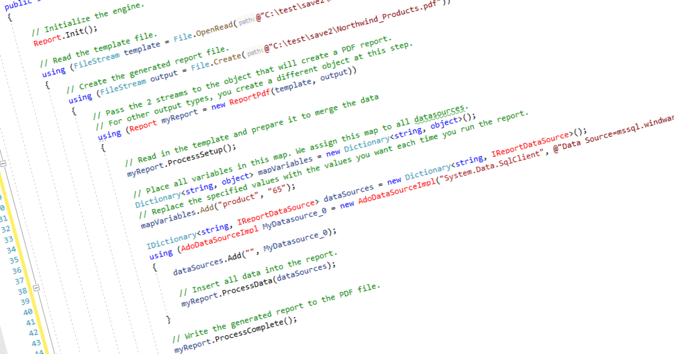674x354 pixels.
Task: Click line number 41 in the gutter
Action: [30, 322]
